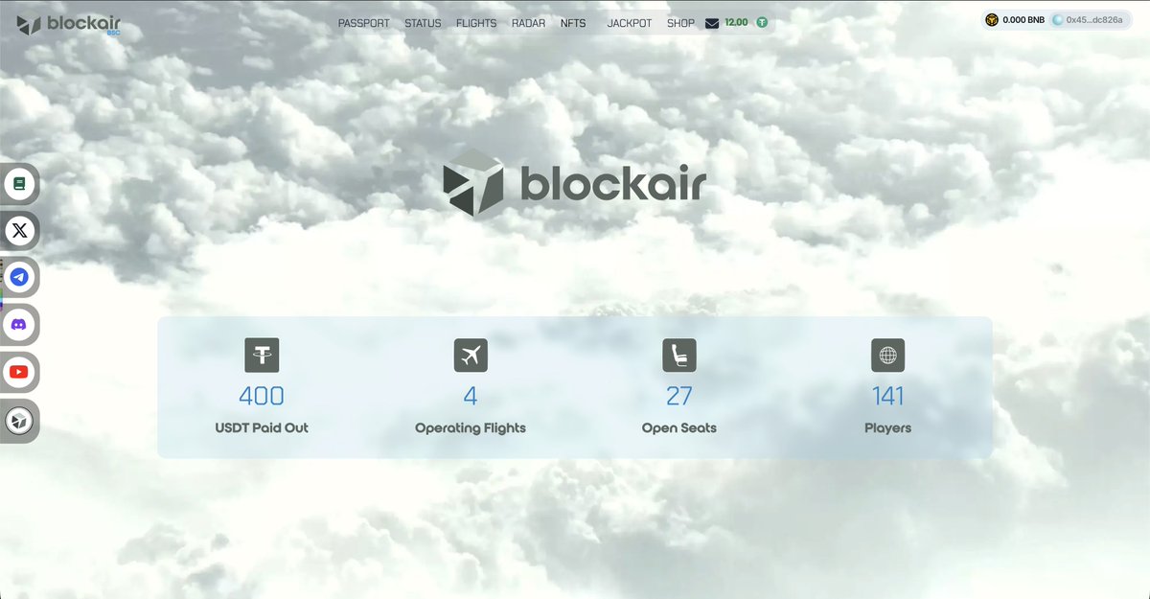
Task: Open the Telegram social link
Action: point(19,278)
